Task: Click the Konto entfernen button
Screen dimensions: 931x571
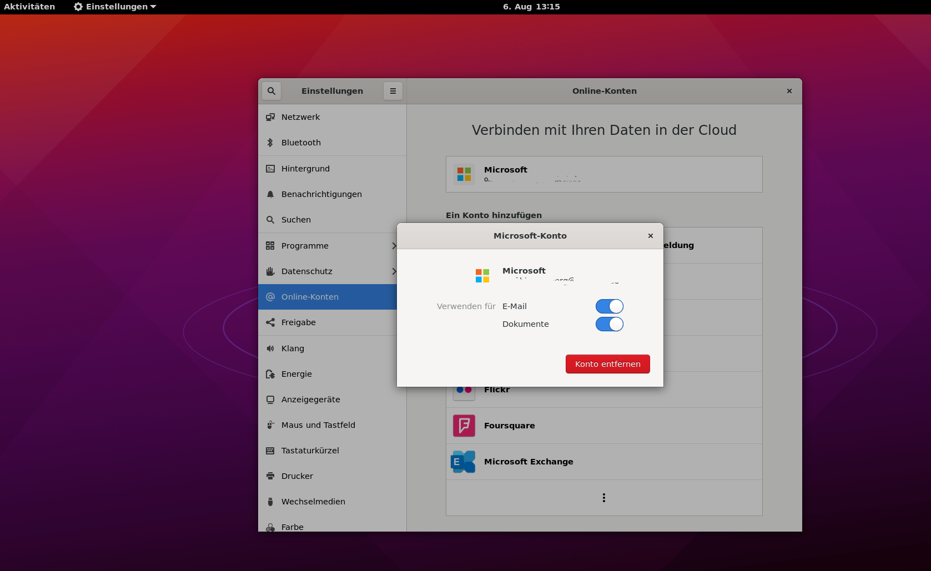Action: pos(607,364)
